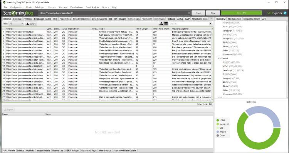This screenshot has height=153, width=289.
Task: Open the Bulk Export menu
Action: tap(40, 7)
